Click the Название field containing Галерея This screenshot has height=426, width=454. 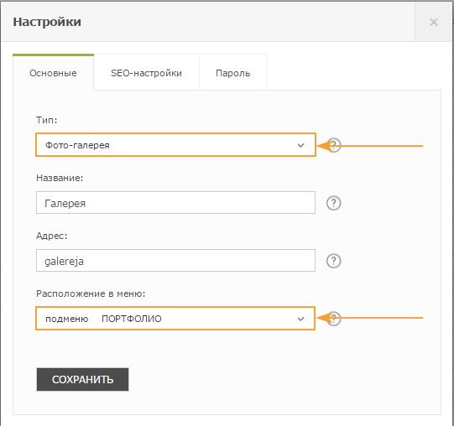pyautogui.click(x=175, y=203)
